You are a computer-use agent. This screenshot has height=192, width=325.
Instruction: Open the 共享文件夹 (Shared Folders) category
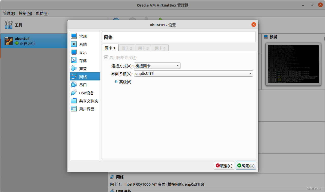pos(85,101)
